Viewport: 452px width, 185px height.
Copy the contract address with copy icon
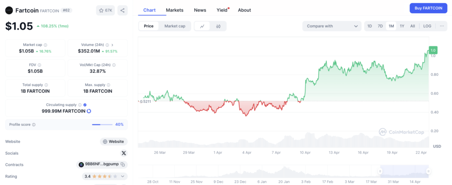point(123,165)
